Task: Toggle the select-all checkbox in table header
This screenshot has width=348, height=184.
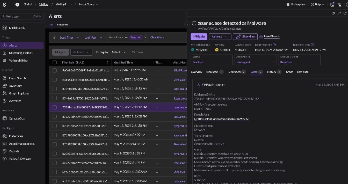Action: [x=55, y=62]
